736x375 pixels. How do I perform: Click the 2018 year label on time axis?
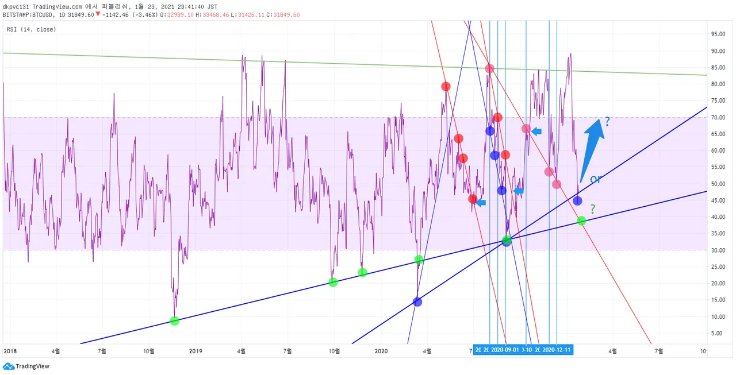[10, 350]
